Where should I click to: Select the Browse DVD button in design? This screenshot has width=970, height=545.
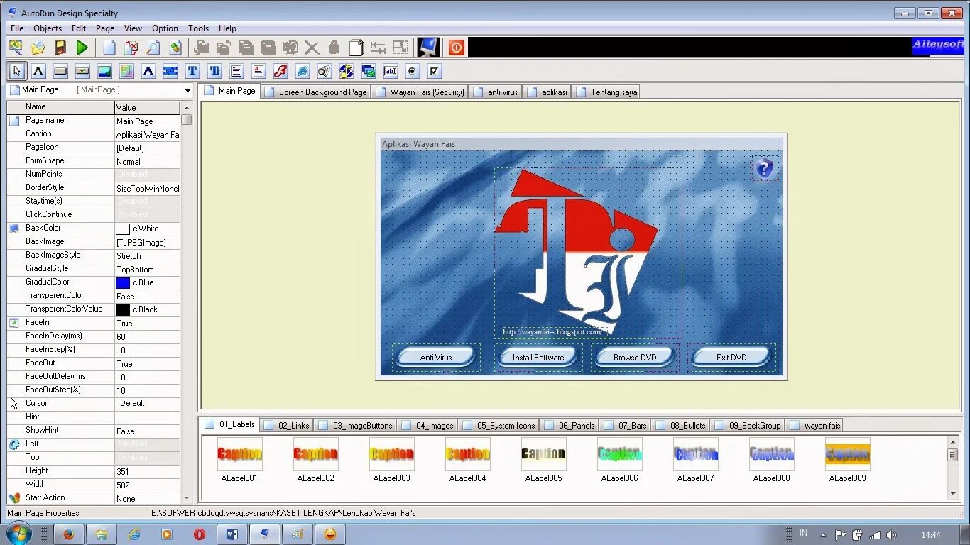coord(635,357)
